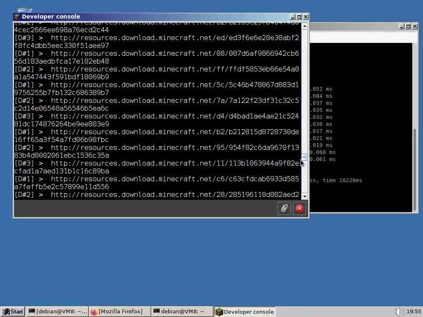Viewport: 423px width, 317px height.
Task: Click '.052 ms' value in background terminal
Action: [x=321, y=89]
